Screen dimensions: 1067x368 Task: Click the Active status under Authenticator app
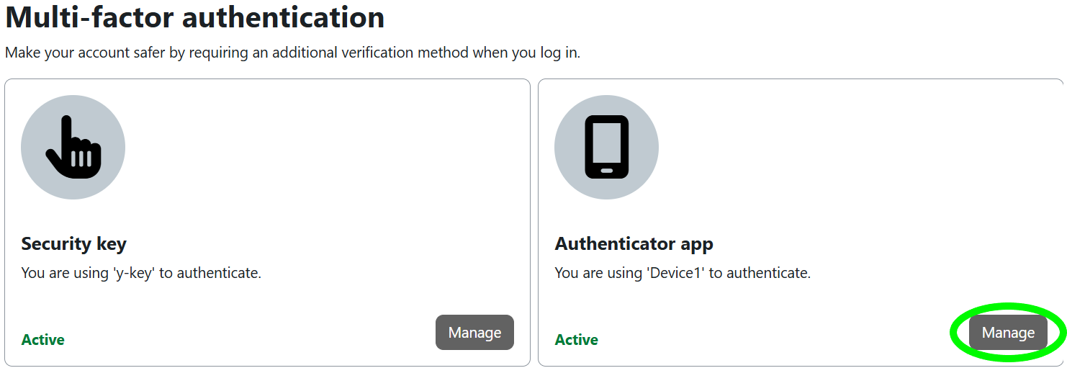[x=577, y=340]
